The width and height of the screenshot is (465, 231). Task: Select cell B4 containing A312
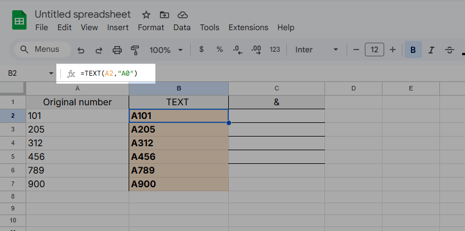[179, 143]
